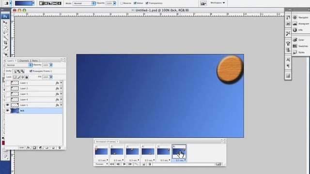The width and height of the screenshot is (310, 174).
Task: Click Delete layer trash icon in Layers panel
Action: [59, 147]
